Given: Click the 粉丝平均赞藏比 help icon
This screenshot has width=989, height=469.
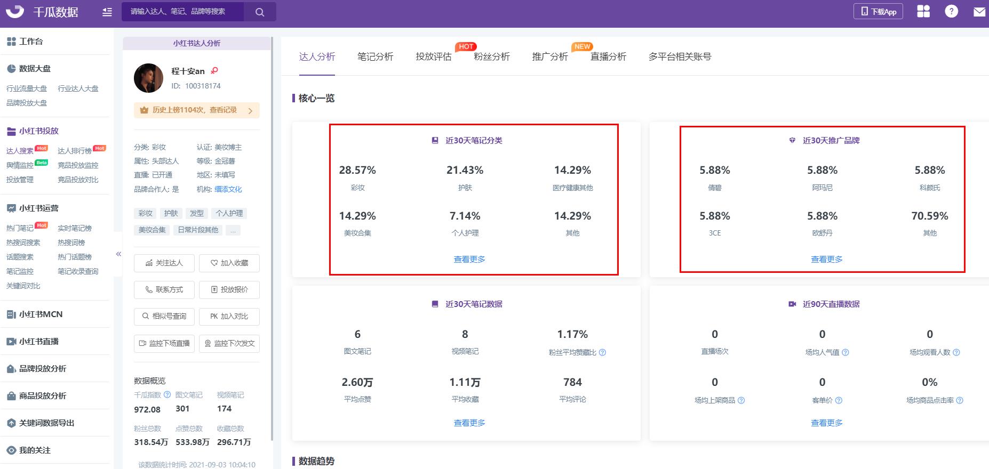Looking at the screenshot, I should pos(602,352).
